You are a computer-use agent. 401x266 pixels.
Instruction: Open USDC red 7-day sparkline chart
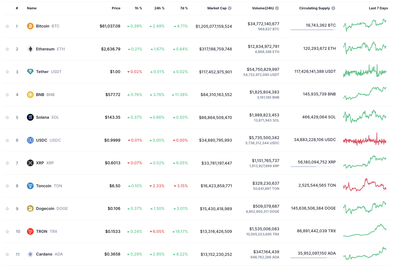click(365, 140)
